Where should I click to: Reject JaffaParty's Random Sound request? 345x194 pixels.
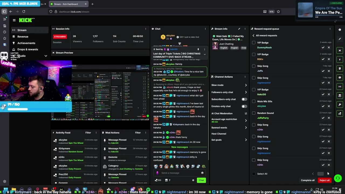(329, 118)
